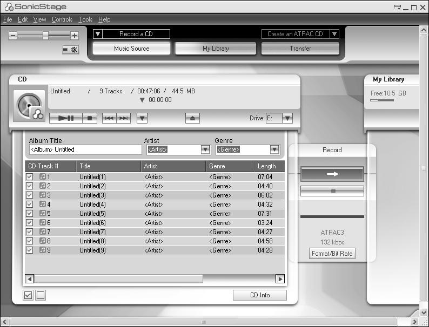
Task: Uncheck track 6 checkbox
Action: (29, 223)
